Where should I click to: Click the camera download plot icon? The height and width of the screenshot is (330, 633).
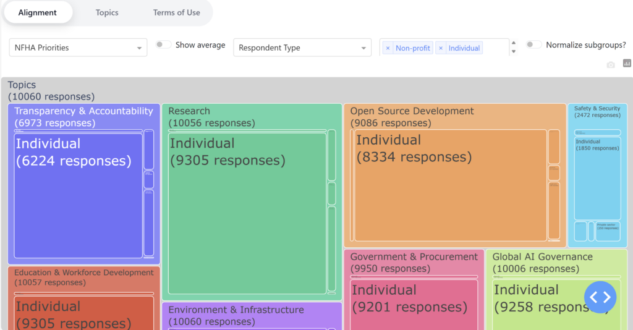click(x=611, y=64)
